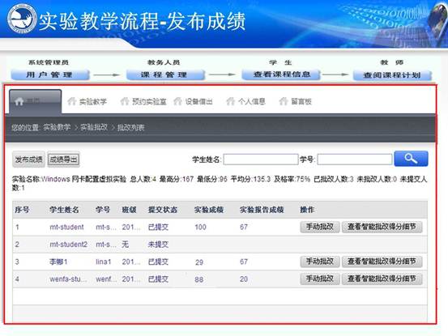Click the 操作 column header
This screenshot has height=336, width=448.
[x=307, y=210]
